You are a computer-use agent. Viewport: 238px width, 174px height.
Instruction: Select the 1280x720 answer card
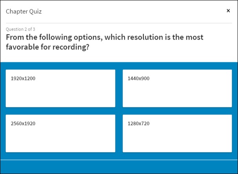tap(177, 133)
